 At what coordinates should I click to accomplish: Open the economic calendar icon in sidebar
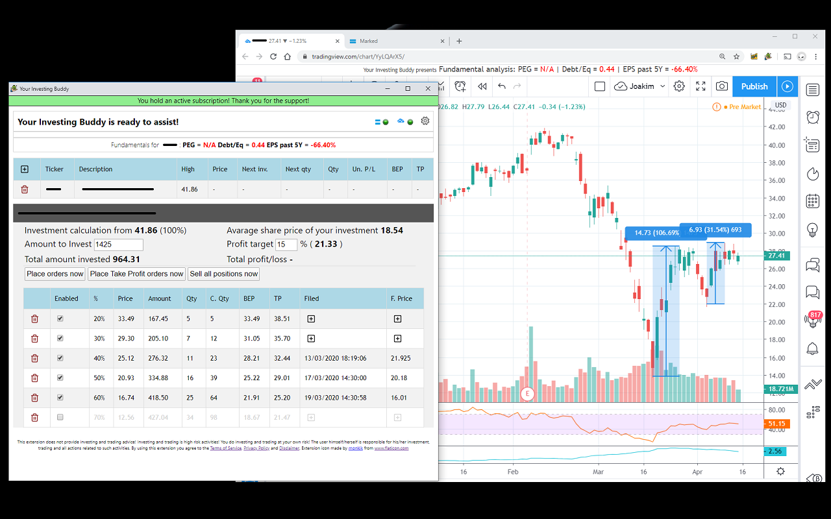[813, 201]
